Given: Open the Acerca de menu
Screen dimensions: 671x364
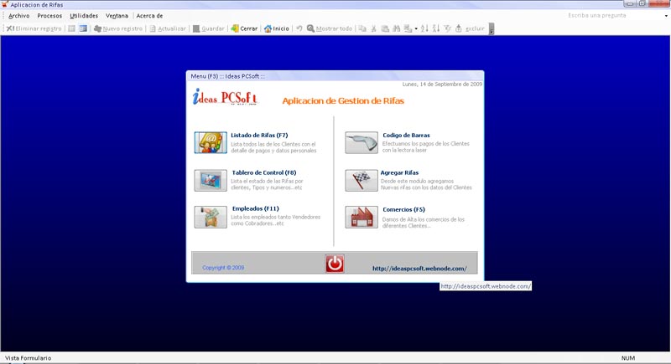Looking at the screenshot, I should (x=149, y=16).
